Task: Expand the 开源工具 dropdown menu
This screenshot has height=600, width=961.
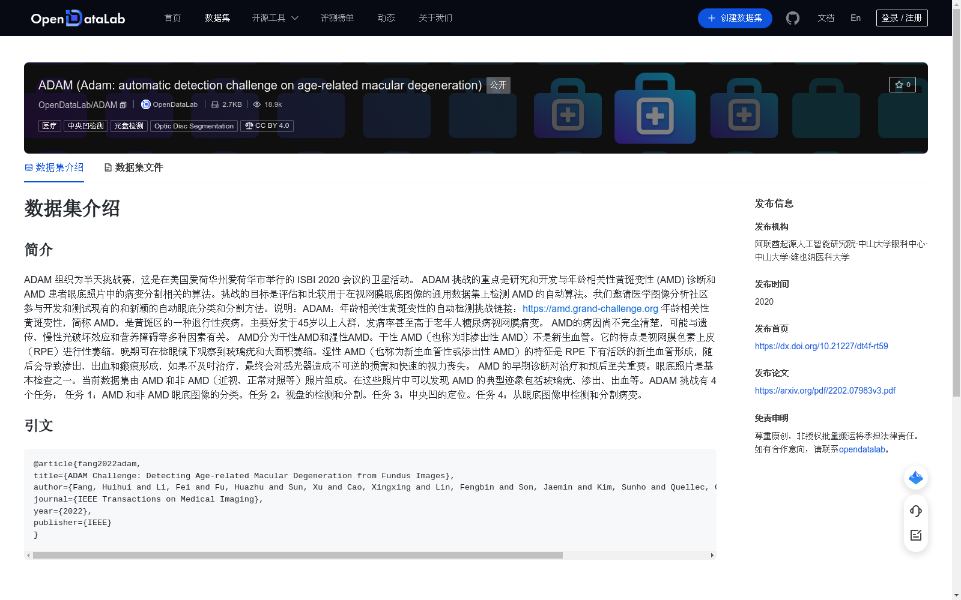Action: point(275,18)
